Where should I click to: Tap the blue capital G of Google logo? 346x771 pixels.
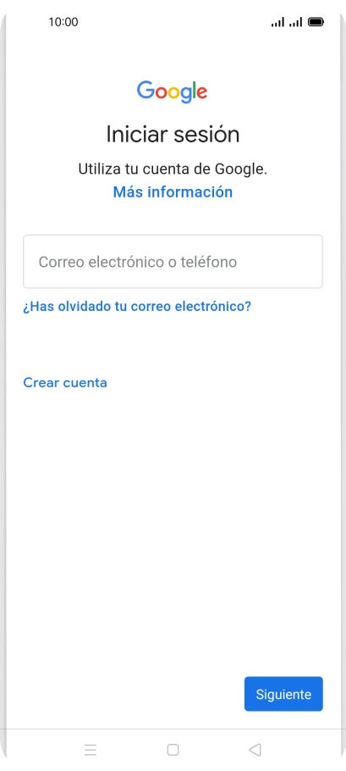(x=146, y=90)
